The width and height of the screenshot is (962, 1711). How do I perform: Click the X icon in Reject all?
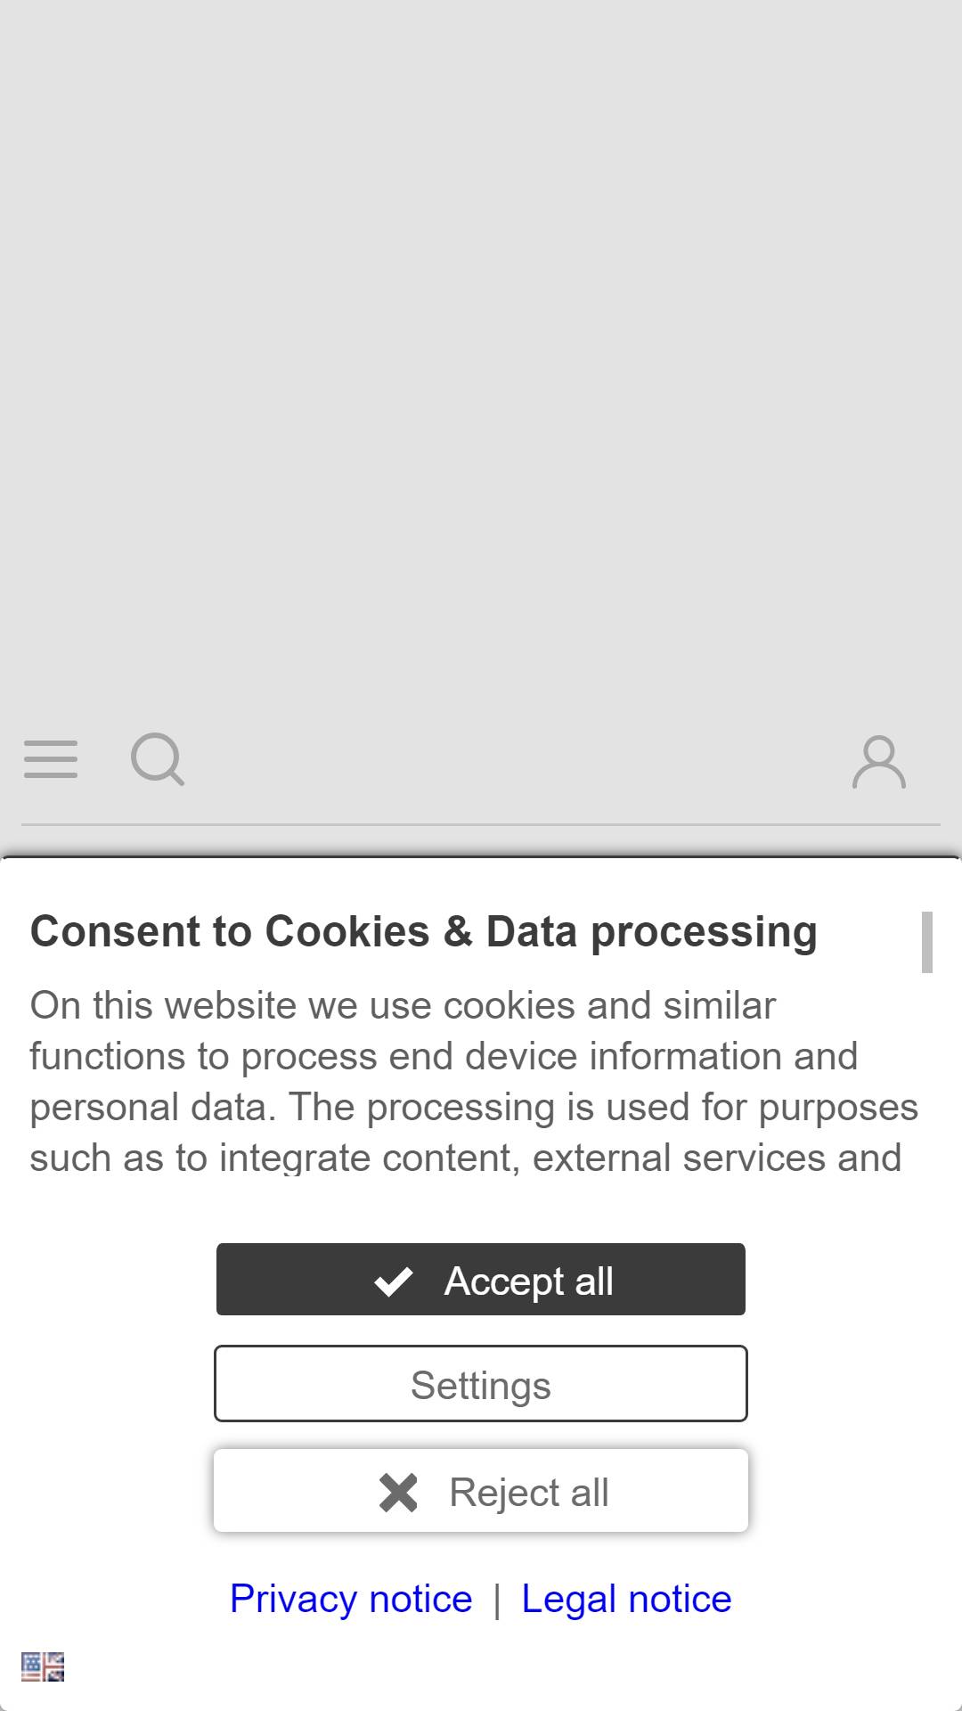click(x=398, y=1493)
